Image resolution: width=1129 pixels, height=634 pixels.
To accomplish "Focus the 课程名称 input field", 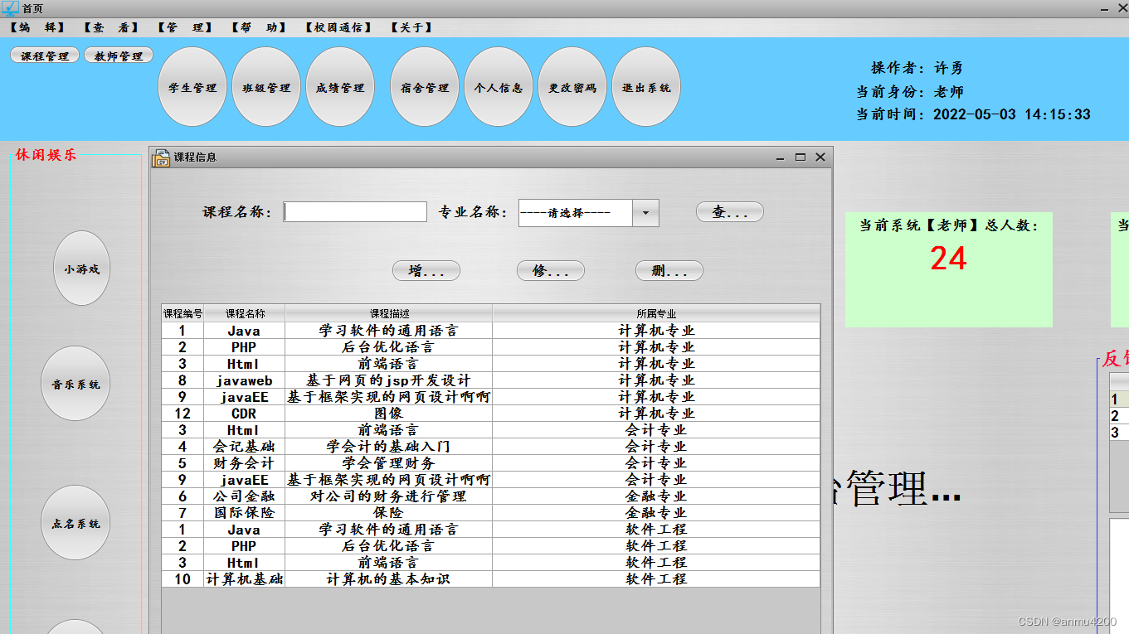I will tap(355, 212).
